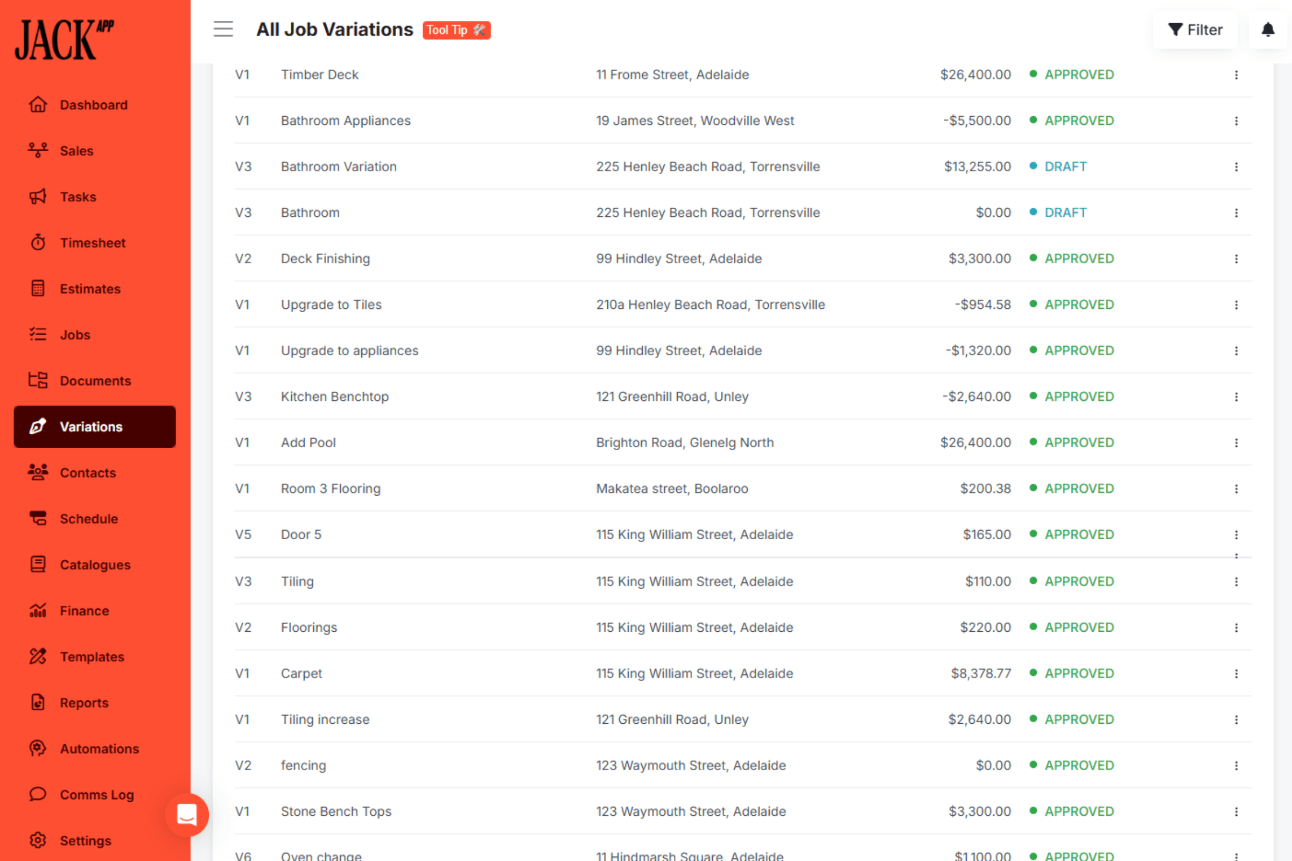
Task: Click the JACK APP logo
Action: (x=65, y=39)
